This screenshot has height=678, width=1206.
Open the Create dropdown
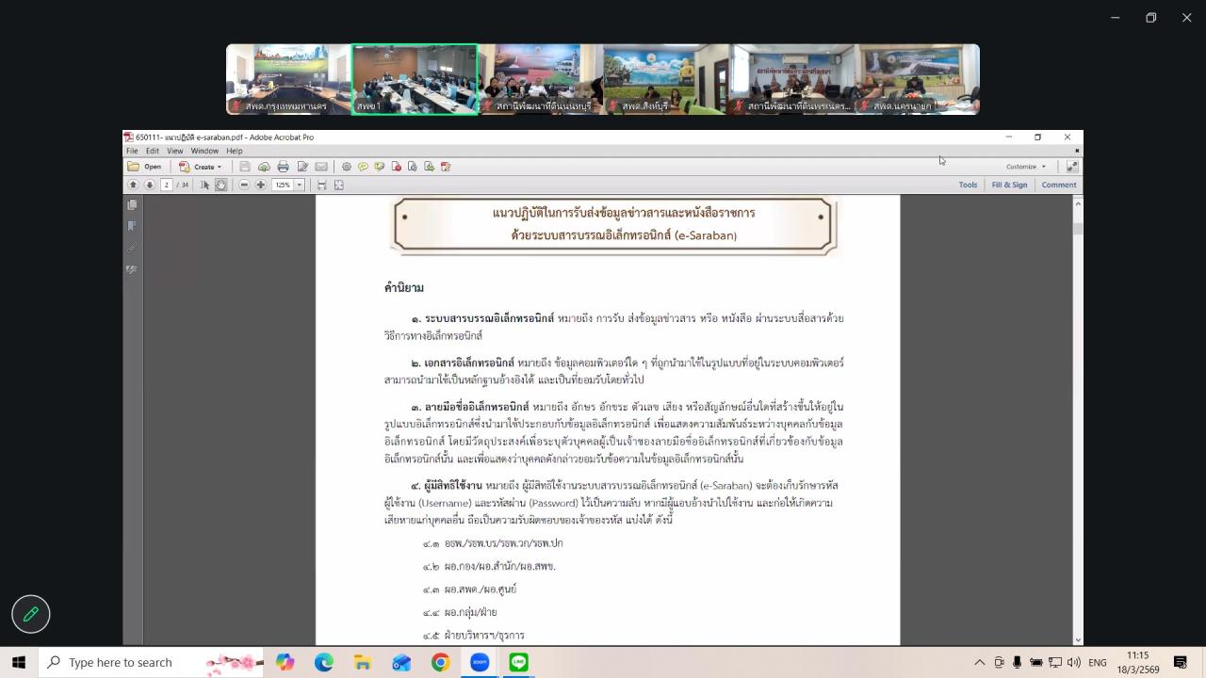coord(205,166)
